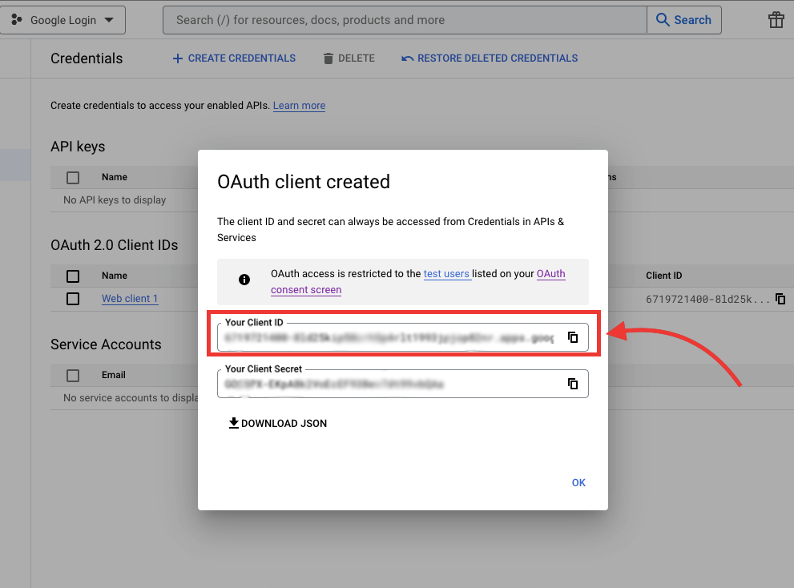Copy Your Client ID to clipboard
The width and height of the screenshot is (794, 588).
coord(573,337)
